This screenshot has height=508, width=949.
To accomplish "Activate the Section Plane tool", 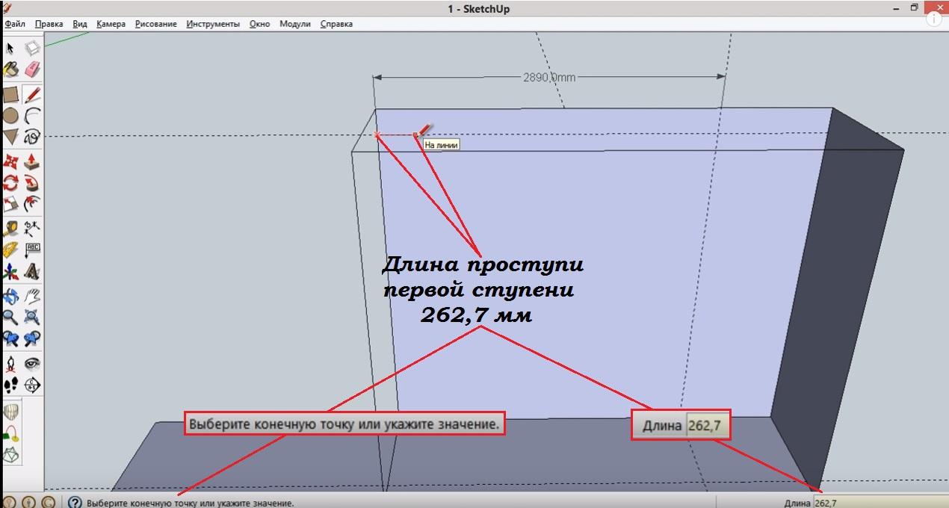I will tap(32, 385).
